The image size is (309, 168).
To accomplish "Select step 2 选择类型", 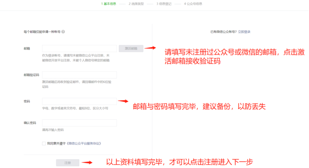I will tap(136, 4).
